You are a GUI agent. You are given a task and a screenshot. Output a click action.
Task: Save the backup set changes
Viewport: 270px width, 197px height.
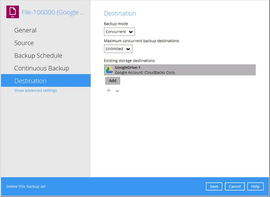pyautogui.click(x=214, y=186)
